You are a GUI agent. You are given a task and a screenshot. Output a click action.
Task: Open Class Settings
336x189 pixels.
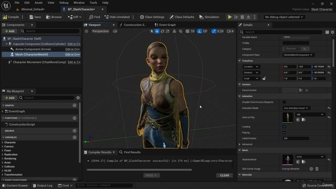[x=152, y=17]
